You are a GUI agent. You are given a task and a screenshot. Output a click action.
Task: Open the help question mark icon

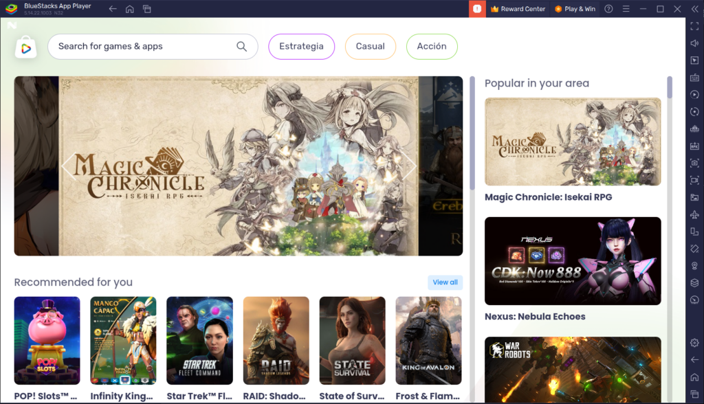coord(608,8)
